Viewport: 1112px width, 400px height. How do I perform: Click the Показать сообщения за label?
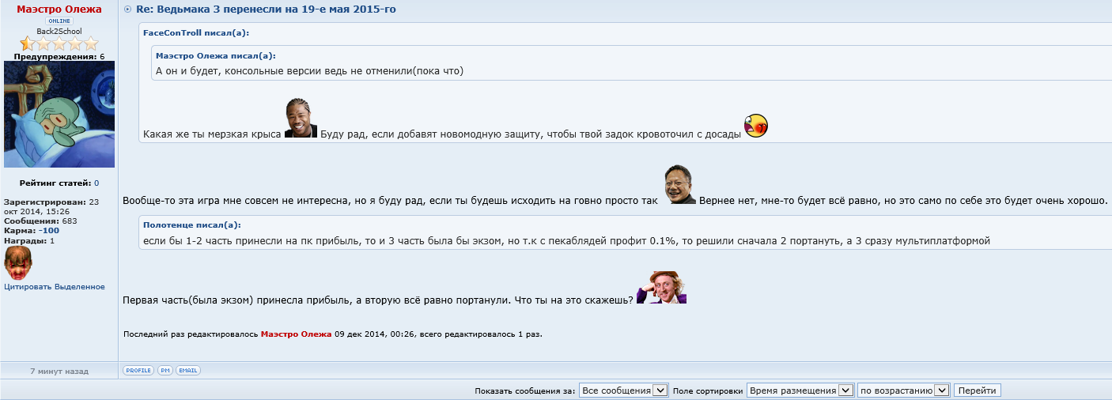(x=525, y=391)
